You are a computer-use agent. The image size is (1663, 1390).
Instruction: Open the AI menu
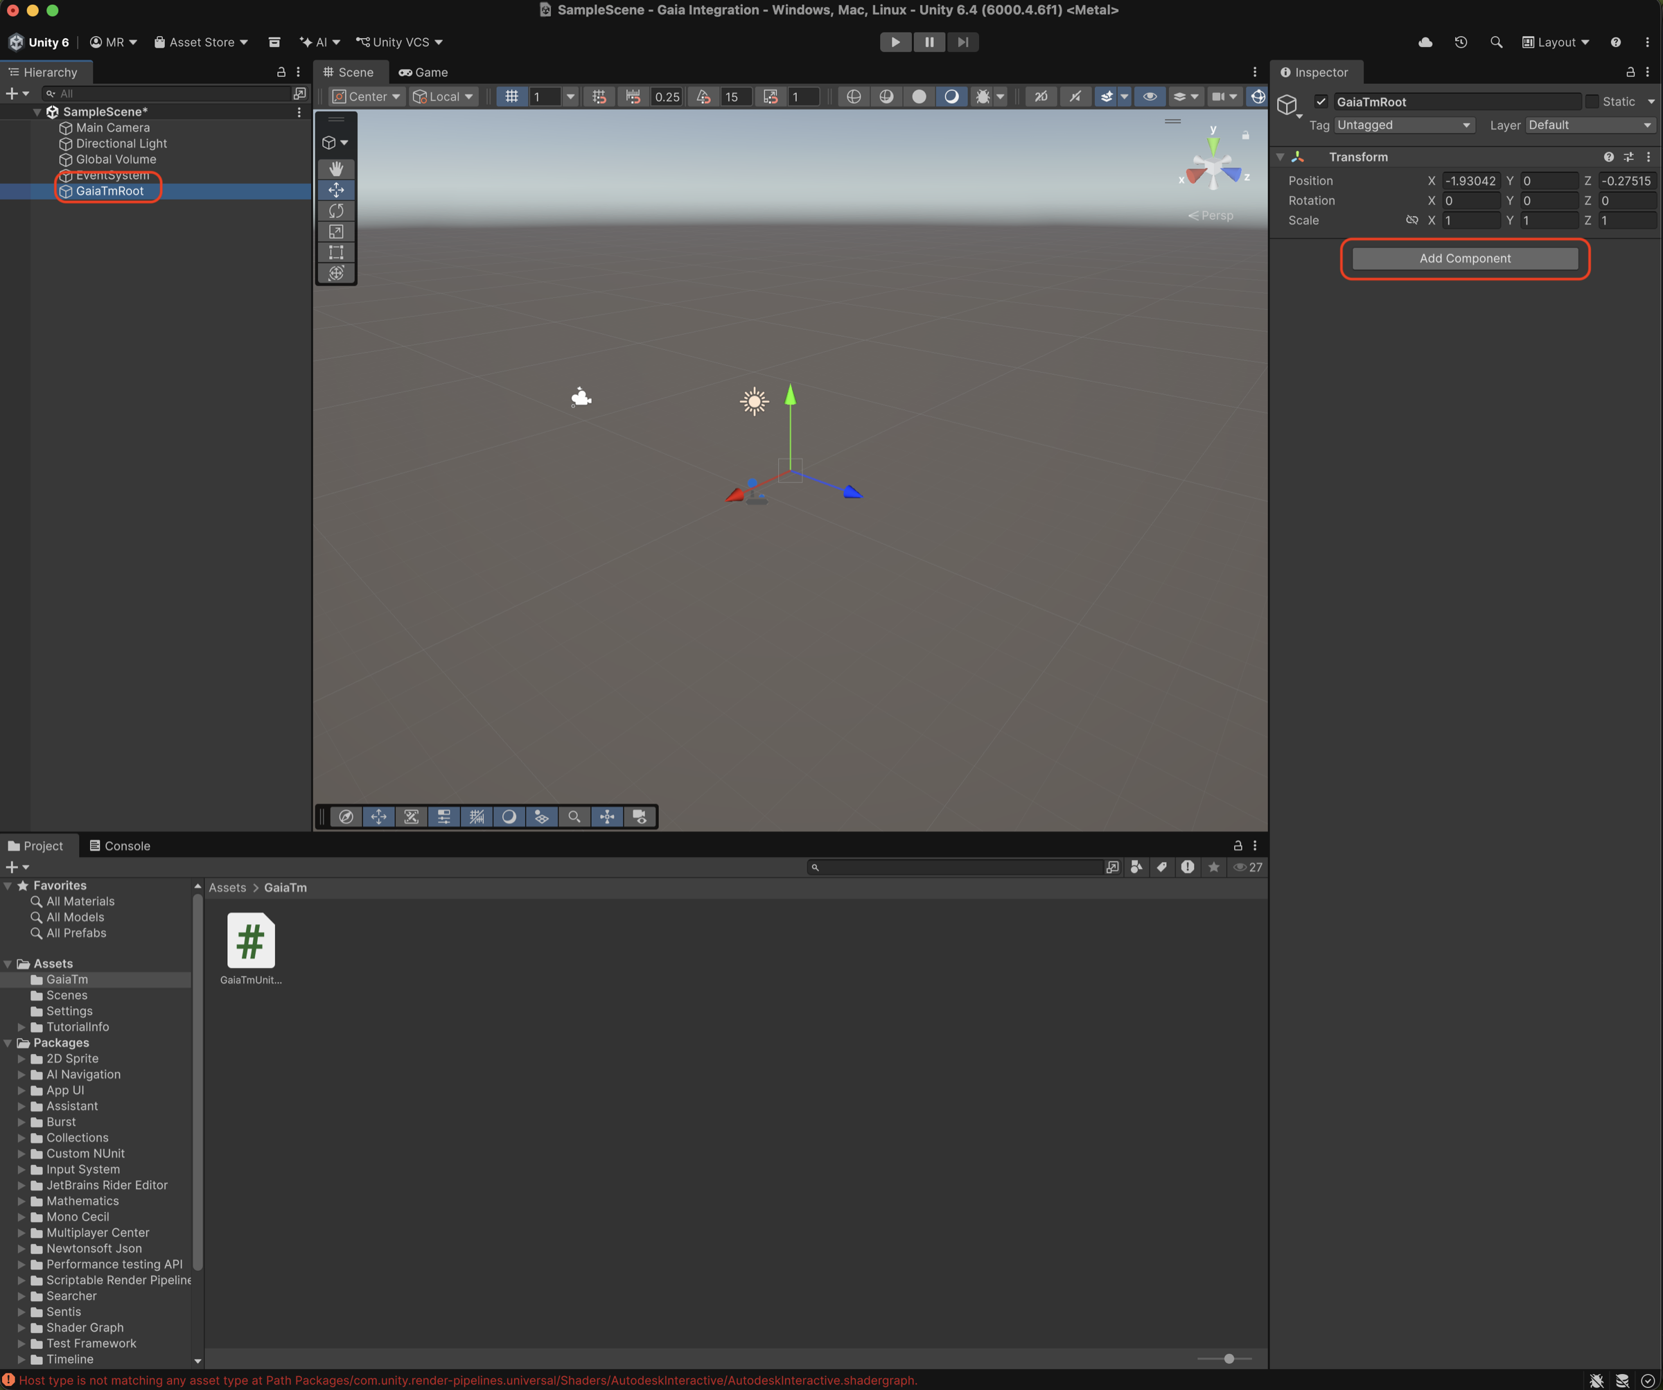320,42
